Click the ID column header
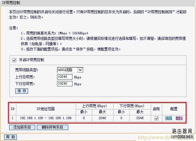Image resolution: width=196 pixels, height=141 pixels. pyautogui.click(x=13, y=109)
